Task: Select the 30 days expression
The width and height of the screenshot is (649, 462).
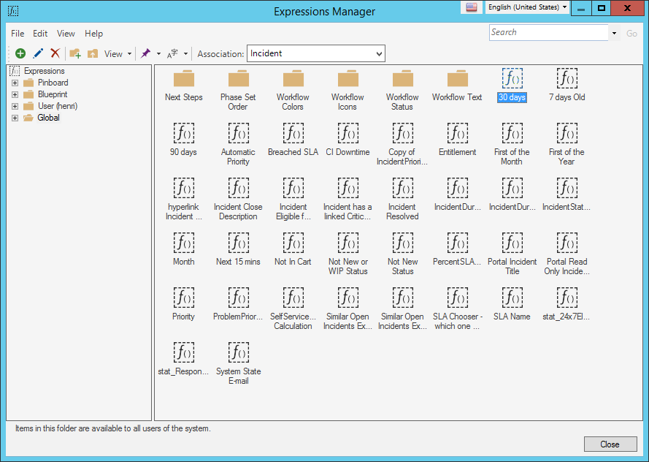Action: tap(512, 86)
